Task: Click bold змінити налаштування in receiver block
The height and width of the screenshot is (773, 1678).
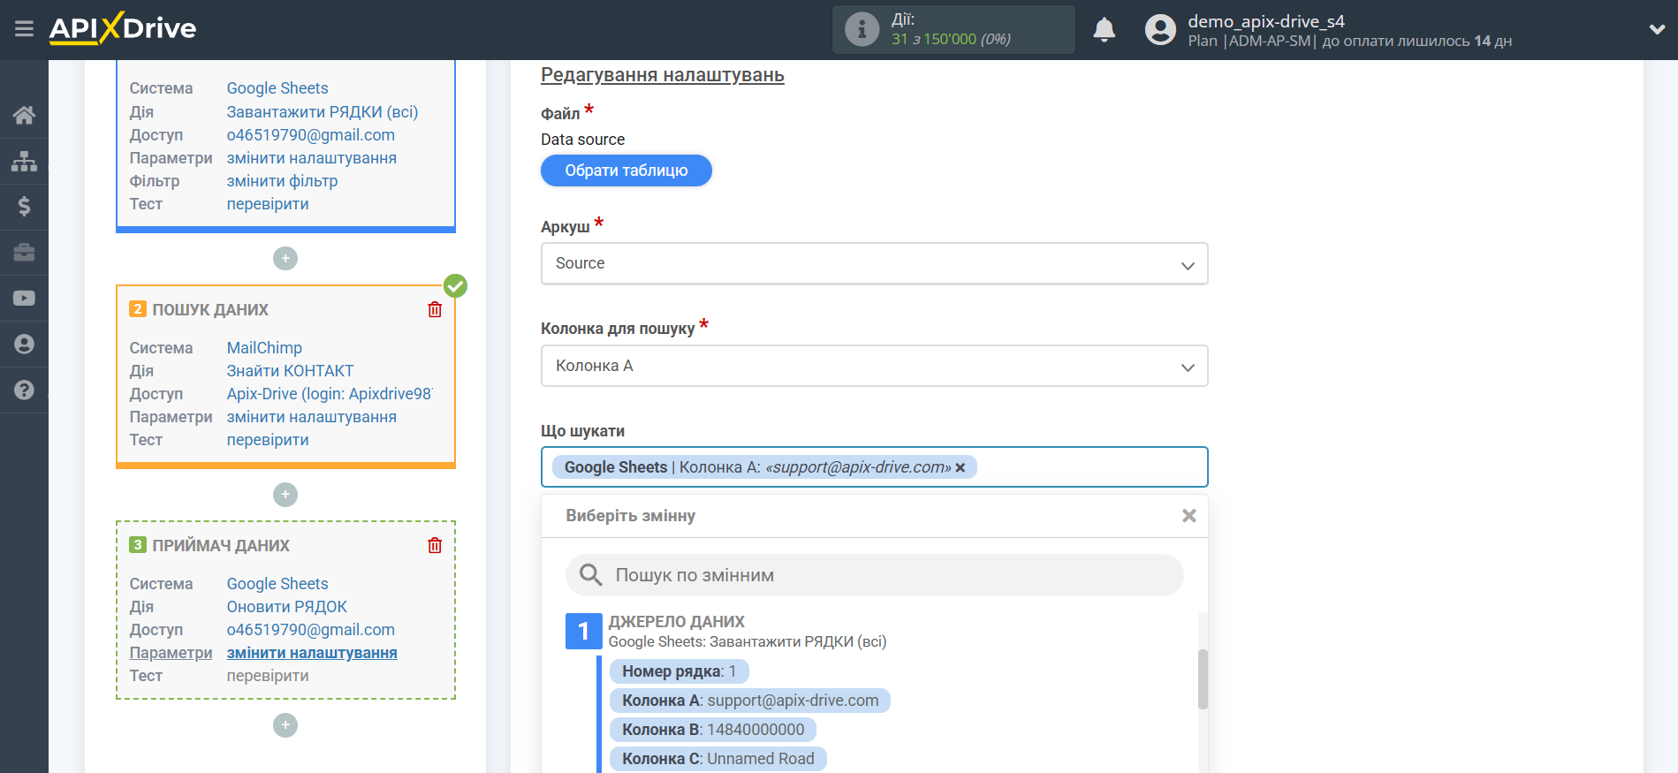Action: [312, 653]
